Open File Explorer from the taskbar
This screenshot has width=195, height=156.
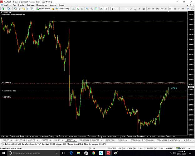click(x=79, y=153)
